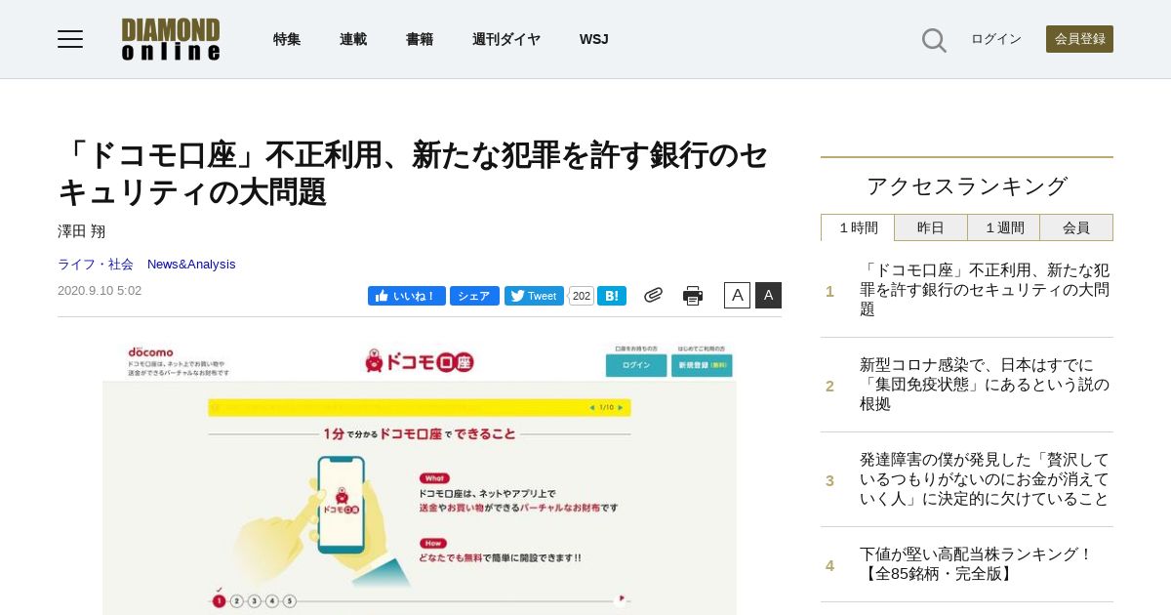Switch to the 昨日 ranking tab

(x=931, y=227)
